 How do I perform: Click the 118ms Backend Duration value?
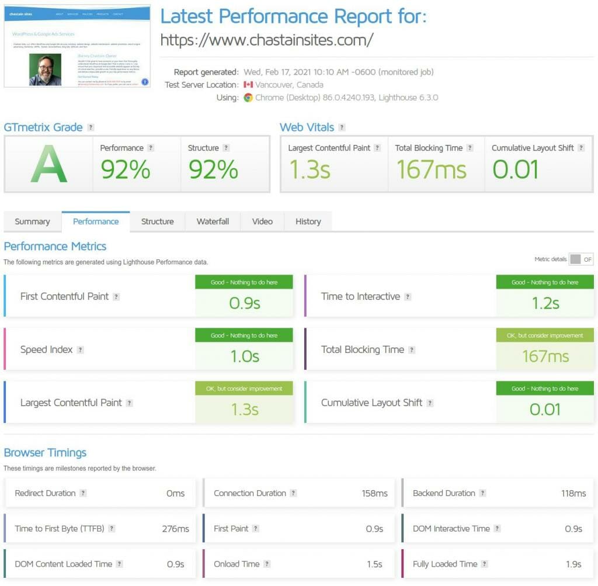pyautogui.click(x=573, y=493)
